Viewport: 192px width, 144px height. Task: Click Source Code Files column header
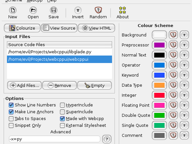(x=59, y=45)
